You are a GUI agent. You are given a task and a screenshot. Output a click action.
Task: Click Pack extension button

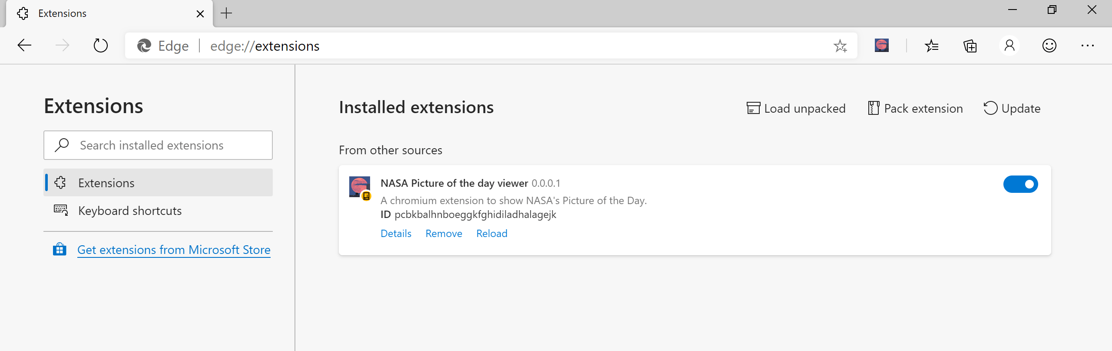(915, 108)
